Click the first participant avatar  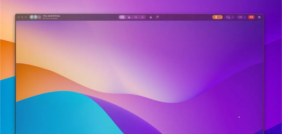click(32, 17)
